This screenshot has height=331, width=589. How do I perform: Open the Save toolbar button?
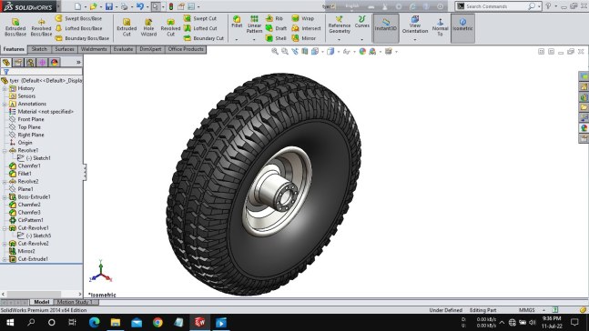tap(109, 6)
